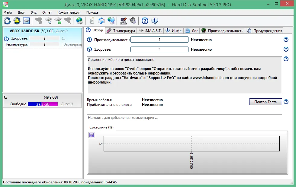Select the Состояние (%) chart tab
Screen dimensions: 296x187
(101, 127)
